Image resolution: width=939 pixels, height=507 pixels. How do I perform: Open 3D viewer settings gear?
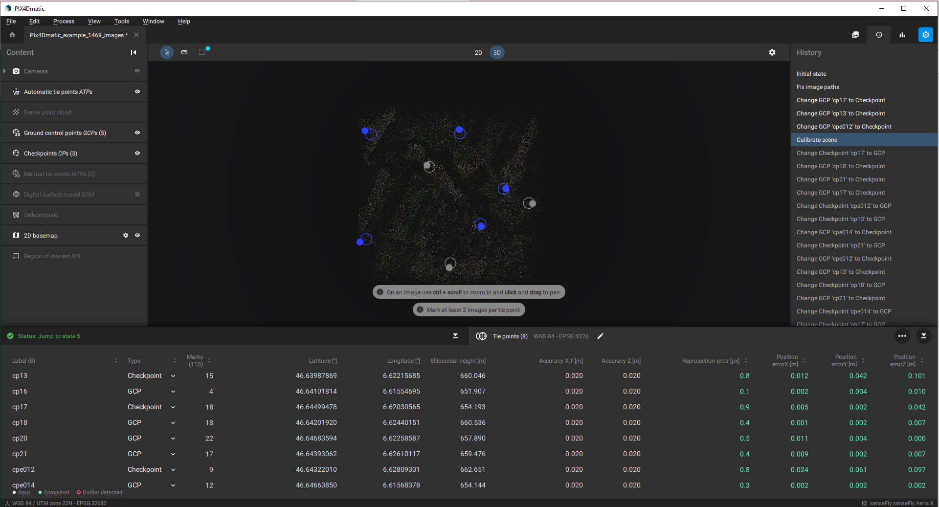point(772,52)
